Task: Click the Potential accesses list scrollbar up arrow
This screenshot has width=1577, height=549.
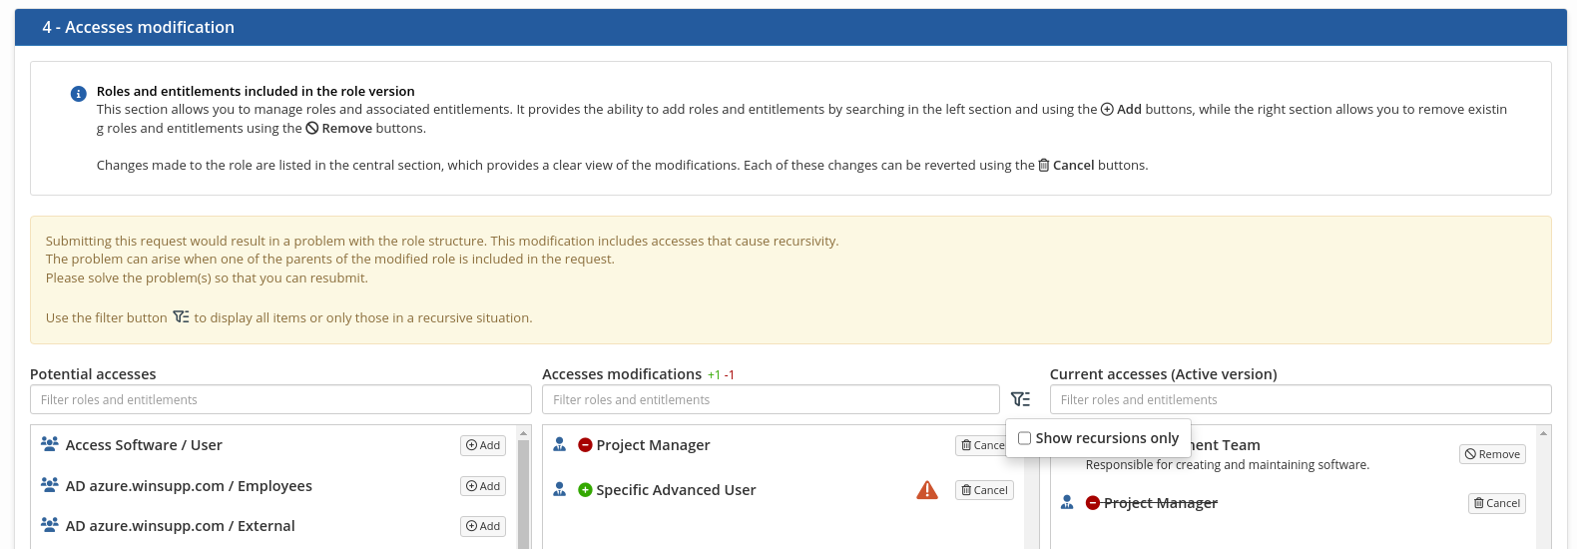Action: tap(523, 433)
